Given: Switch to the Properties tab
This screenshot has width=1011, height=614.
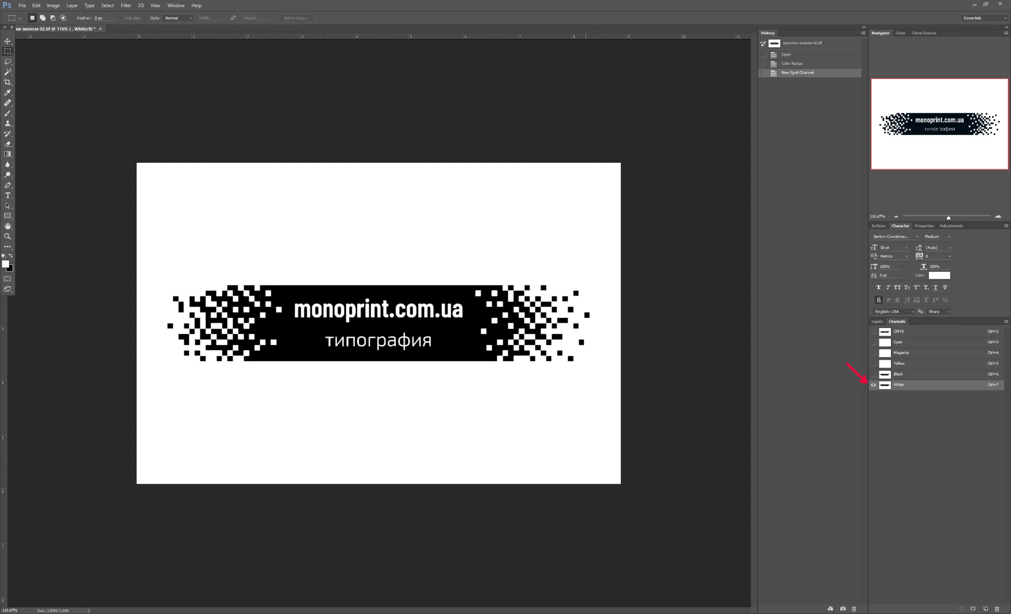Looking at the screenshot, I should (x=924, y=226).
